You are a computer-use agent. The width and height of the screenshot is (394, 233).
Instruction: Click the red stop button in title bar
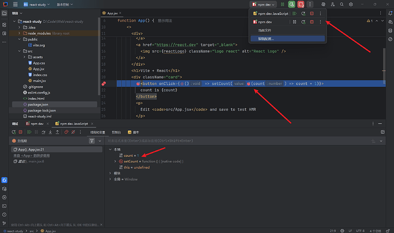(x=301, y=4)
